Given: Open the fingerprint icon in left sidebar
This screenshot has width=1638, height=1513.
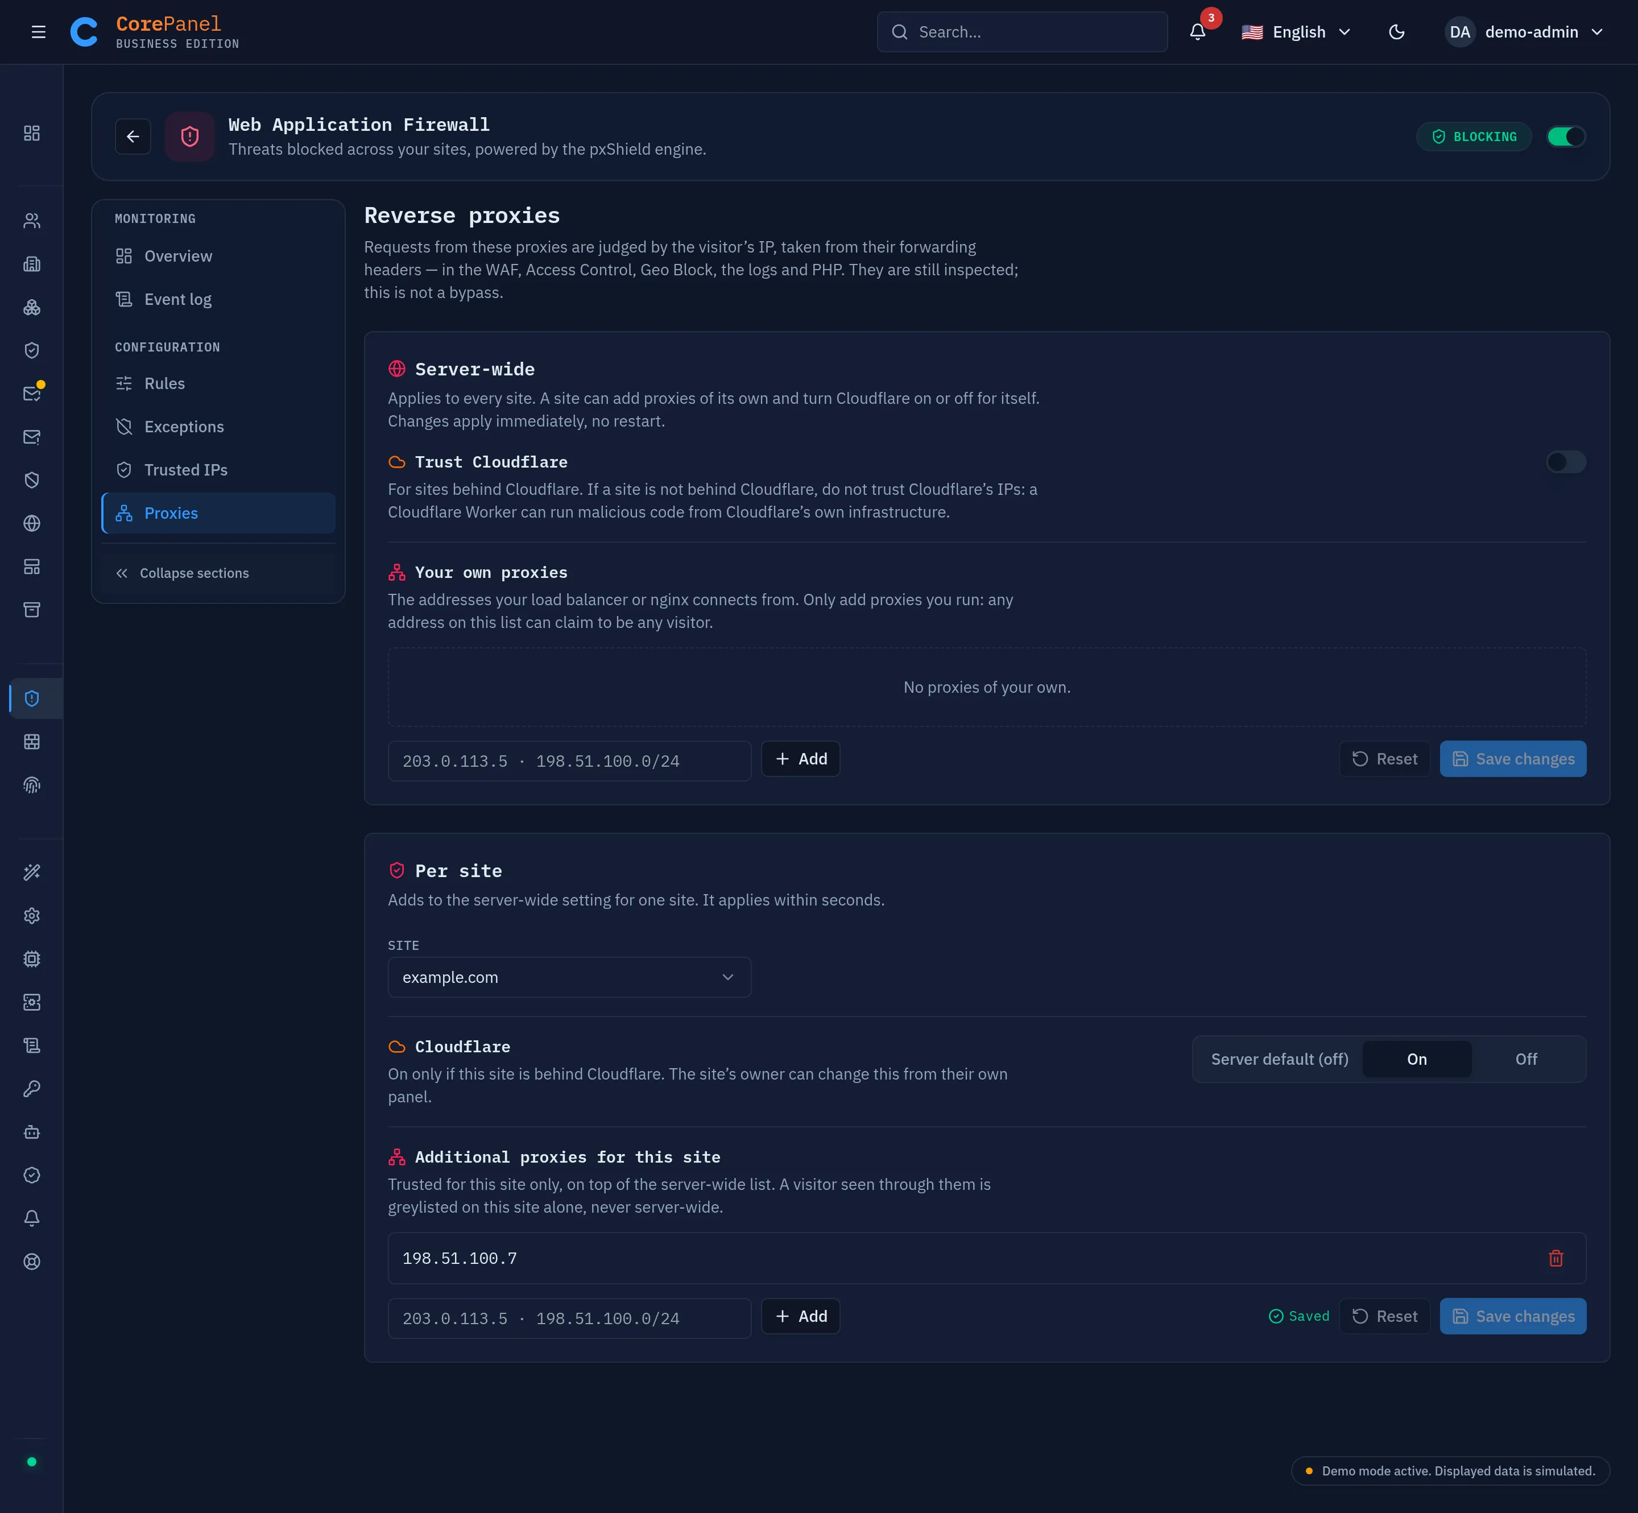Looking at the screenshot, I should (x=32, y=785).
